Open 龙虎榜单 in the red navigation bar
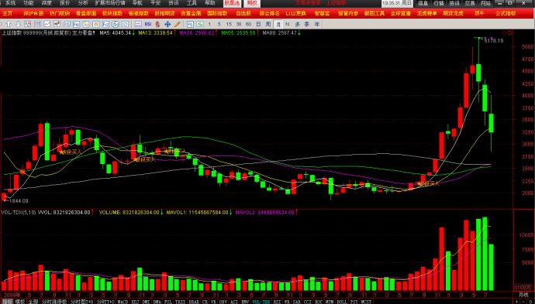 pyautogui.click(x=426, y=14)
